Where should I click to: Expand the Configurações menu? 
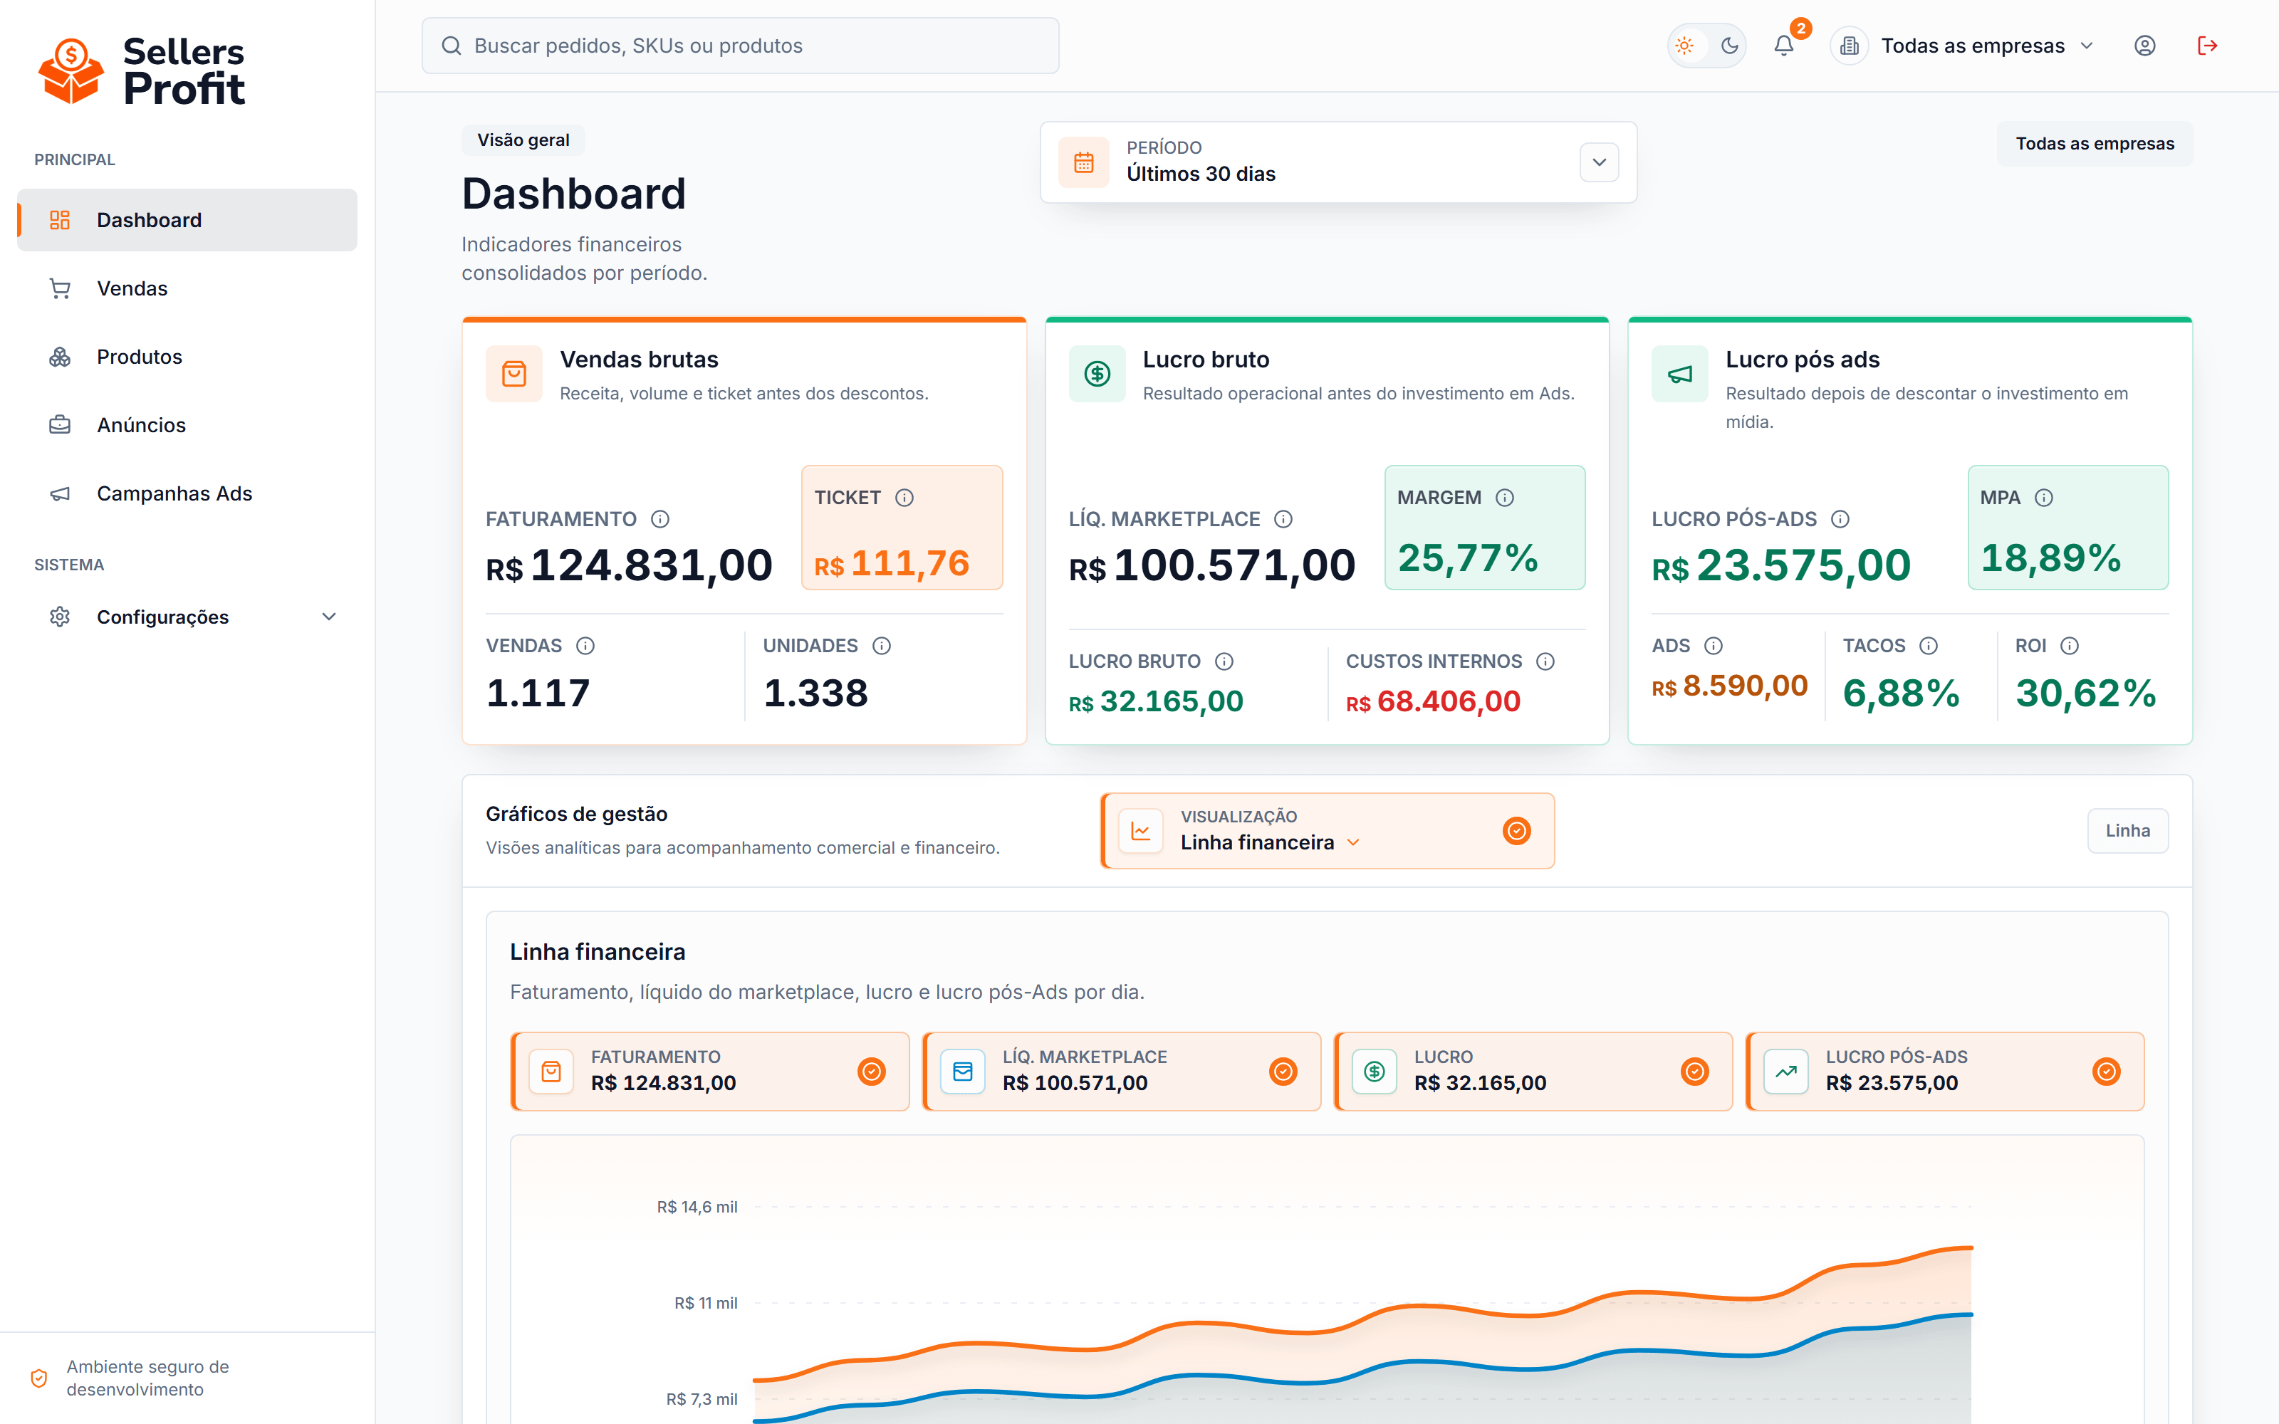[187, 617]
